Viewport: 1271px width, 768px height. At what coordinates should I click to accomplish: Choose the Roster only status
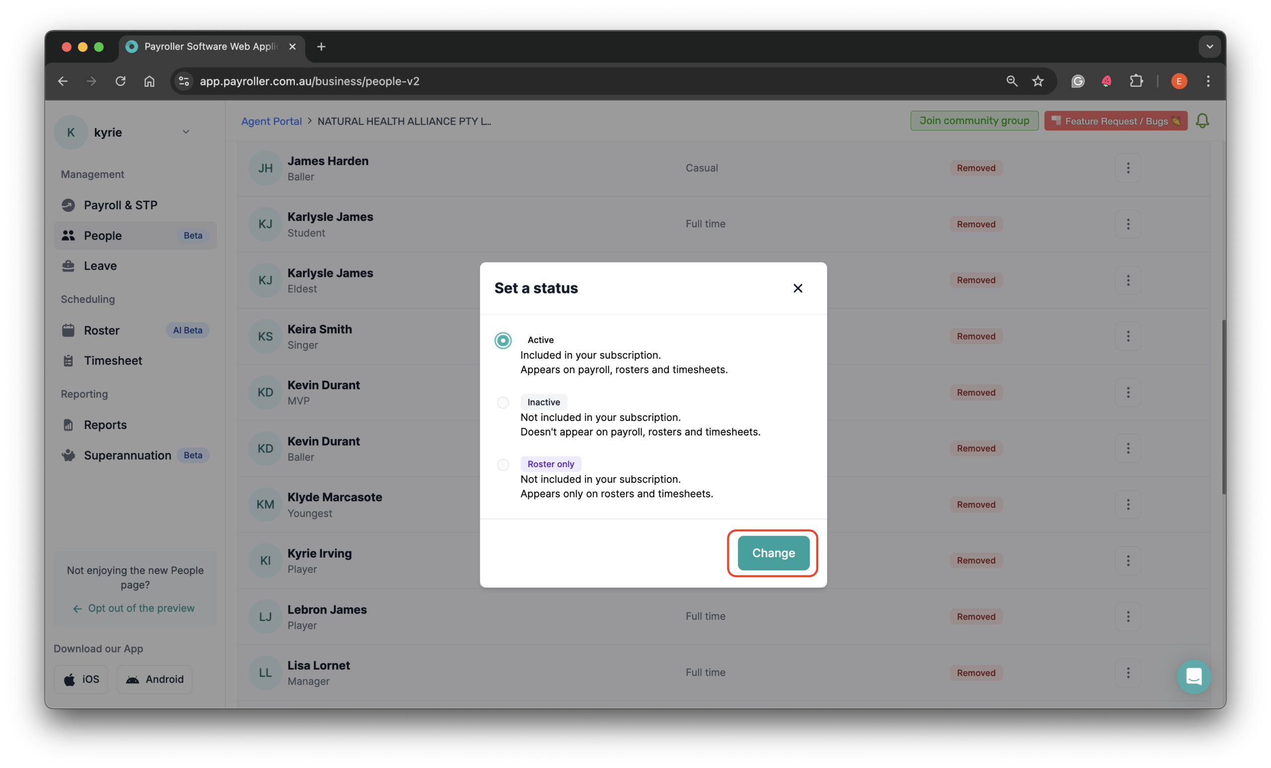click(503, 465)
